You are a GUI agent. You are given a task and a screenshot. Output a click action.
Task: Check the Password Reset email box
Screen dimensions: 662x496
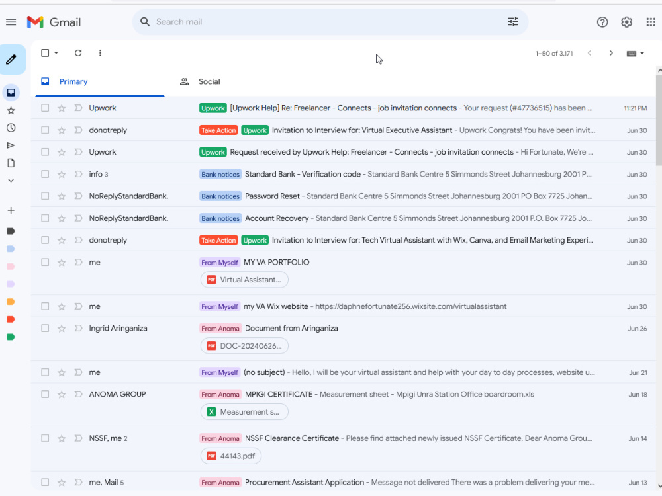45,196
